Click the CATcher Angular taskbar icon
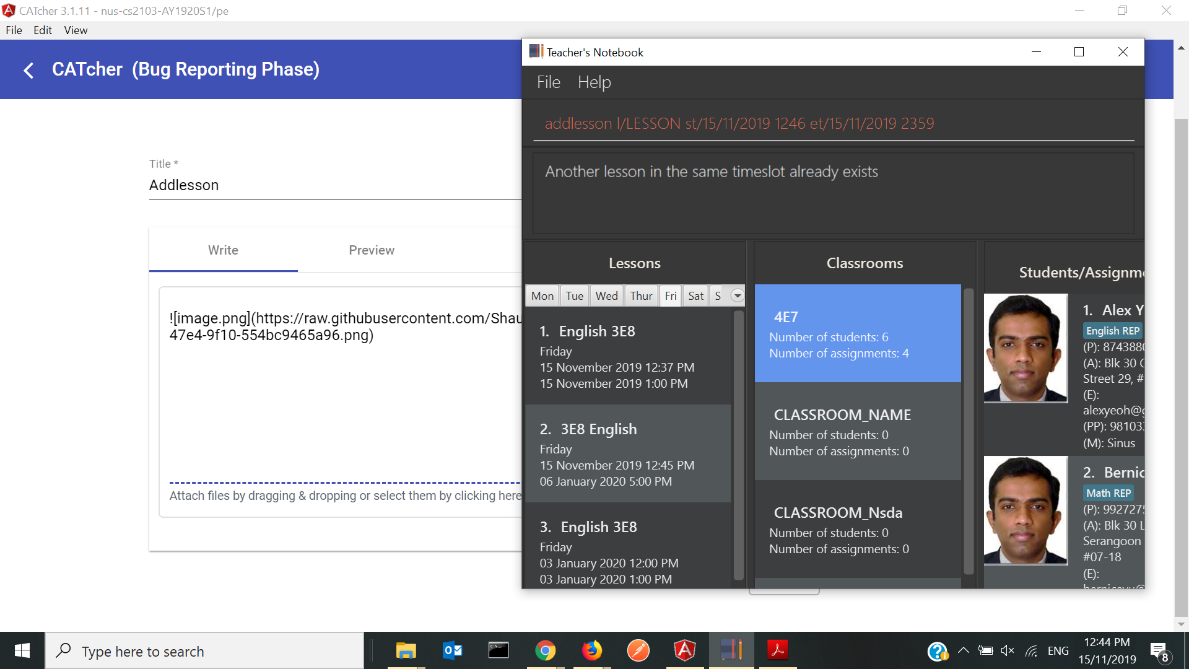 (x=684, y=650)
